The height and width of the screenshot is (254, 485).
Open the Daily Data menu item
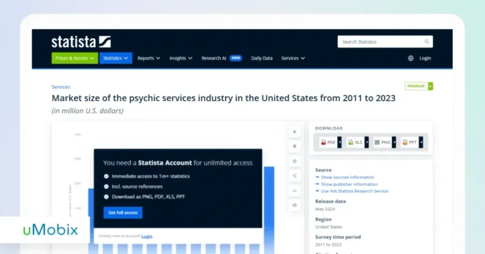click(x=262, y=58)
